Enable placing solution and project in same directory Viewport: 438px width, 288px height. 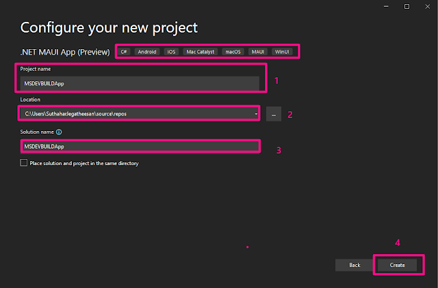pyautogui.click(x=24, y=163)
